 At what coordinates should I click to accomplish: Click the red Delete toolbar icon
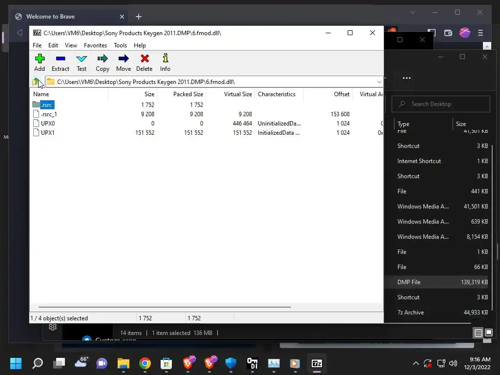point(145,62)
